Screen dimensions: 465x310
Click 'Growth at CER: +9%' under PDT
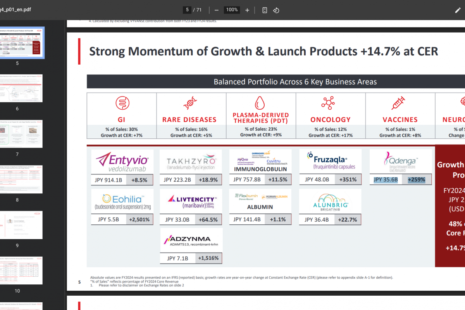point(261,135)
